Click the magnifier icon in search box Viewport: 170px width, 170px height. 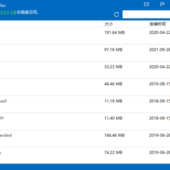pos(126,14)
